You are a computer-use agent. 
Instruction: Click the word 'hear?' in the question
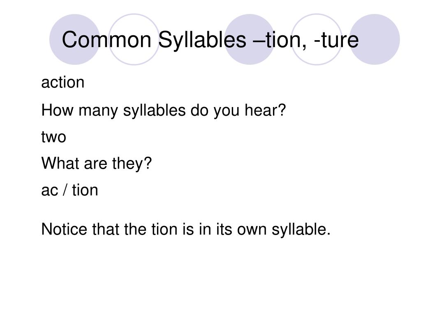point(265,110)
